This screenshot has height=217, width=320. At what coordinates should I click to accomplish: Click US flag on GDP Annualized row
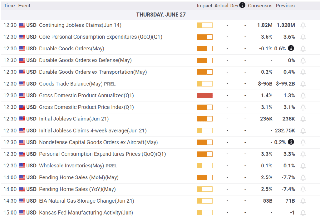coord(22,95)
